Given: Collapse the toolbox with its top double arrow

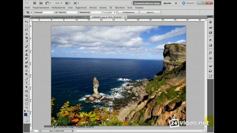Looking at the screenshot, I should point(25,16).
